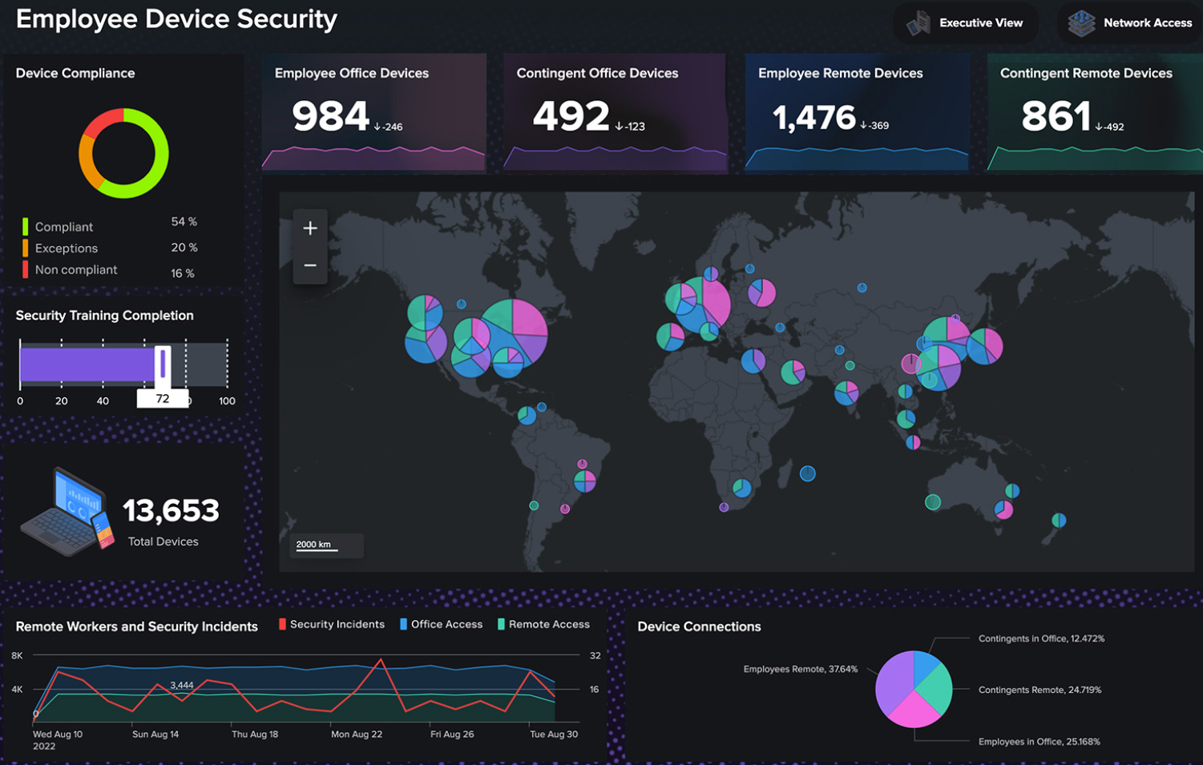Zoom in on the world map
The height and width of the screenshot is (765, 1203).
coord(309,228)
